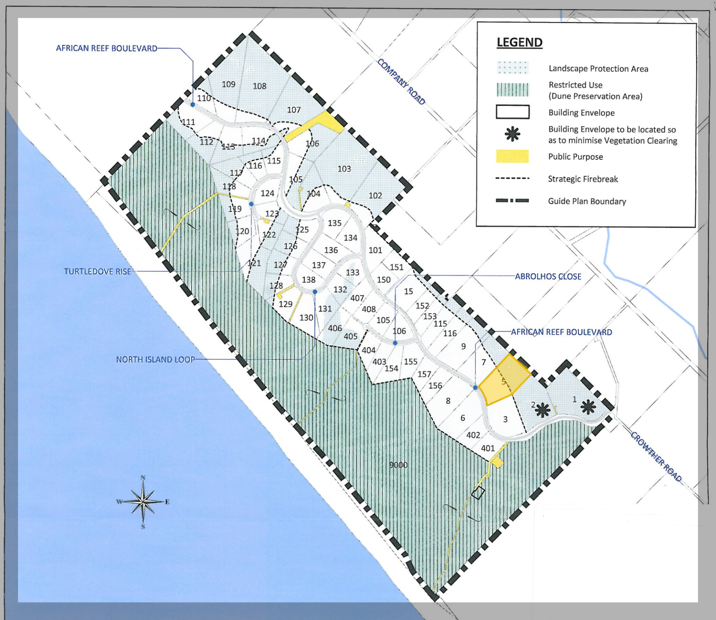Click the COMPANY ROAD label
This screenshot has height=620, width=716.
pyautogui.click(x=401, y=82)
